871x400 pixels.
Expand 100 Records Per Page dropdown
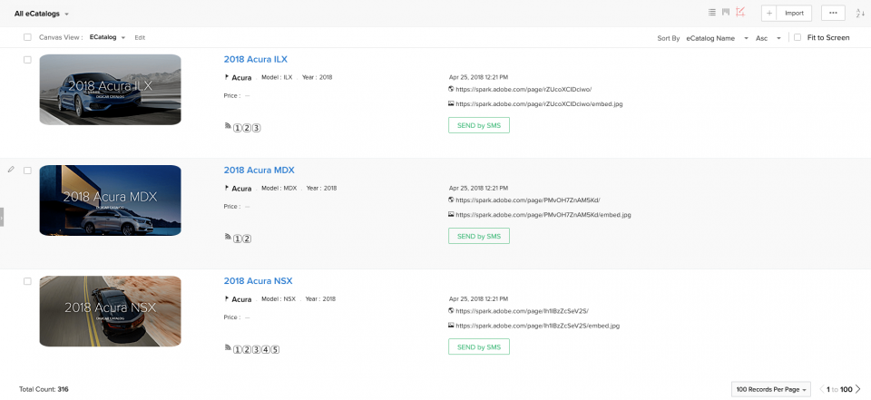tap(770, 389)
